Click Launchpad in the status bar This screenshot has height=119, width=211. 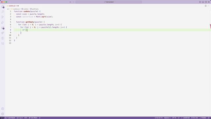[x=10, y=118]
